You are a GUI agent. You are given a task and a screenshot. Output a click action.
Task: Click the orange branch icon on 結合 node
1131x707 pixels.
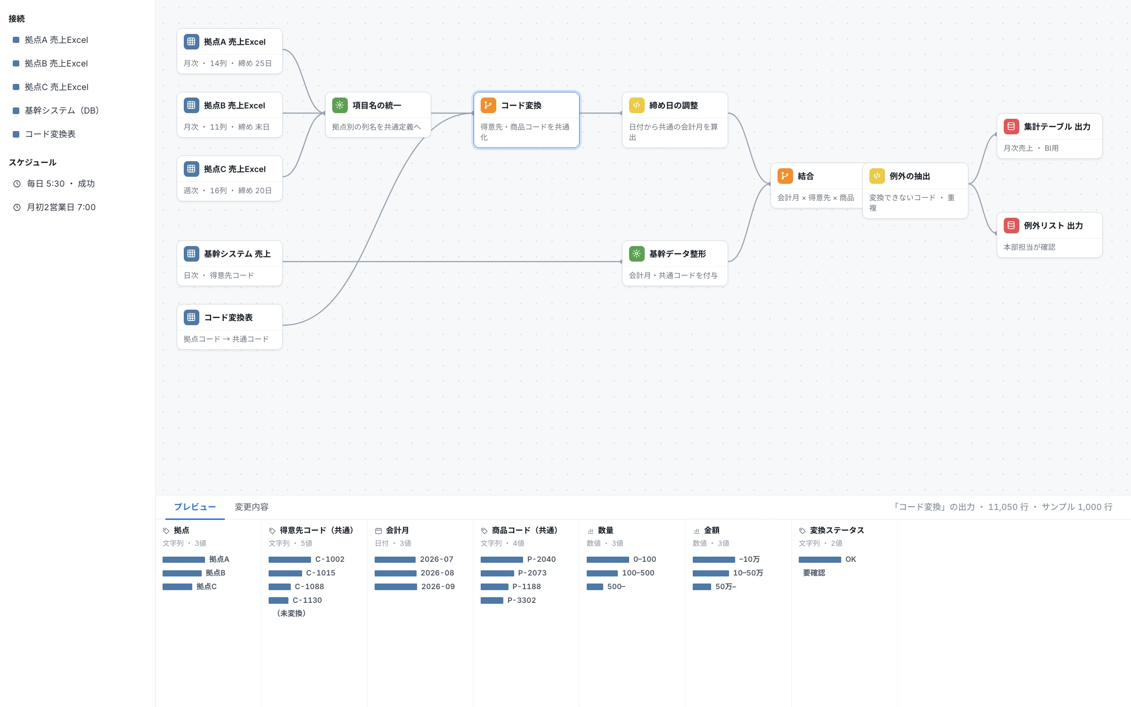[x=785, y=176]
